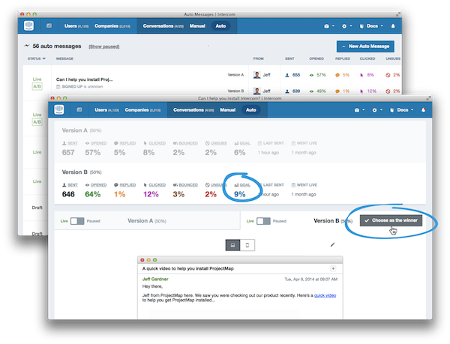Click the notification bell in back window
450x344 pixels.
(x=393, y=26)
